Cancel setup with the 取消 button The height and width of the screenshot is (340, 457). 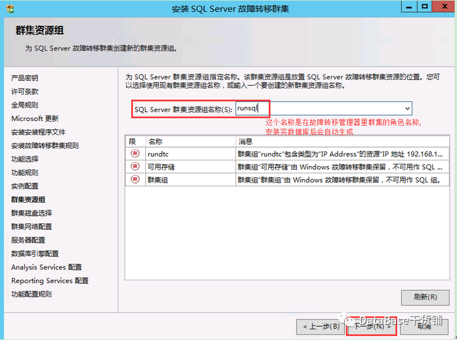click(x=424, y=326)
